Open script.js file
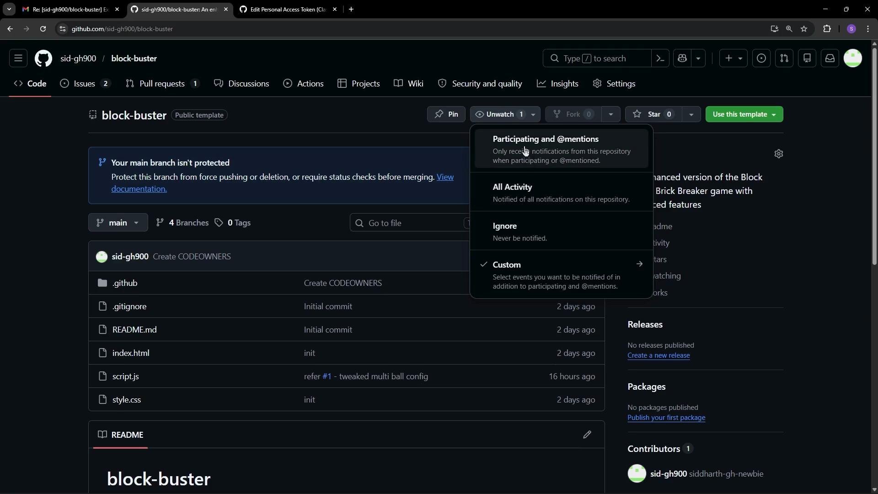The width and height of the screenshot is (878, 494). 126,376
